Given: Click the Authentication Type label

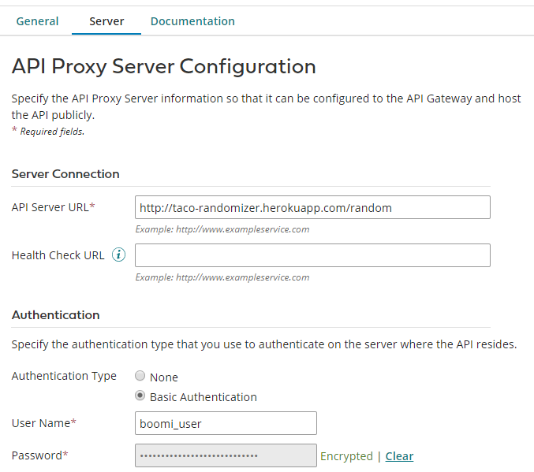Looking at the screenshot, I should coord(64,376).
